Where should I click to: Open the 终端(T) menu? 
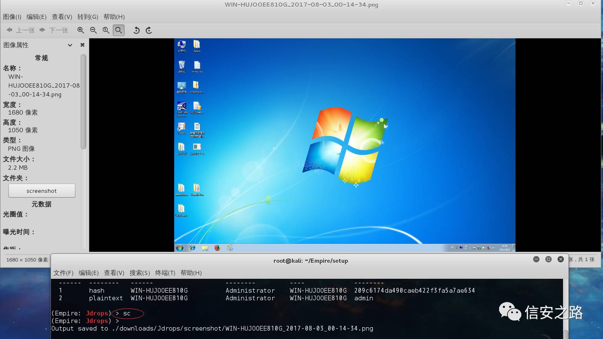coord(165,273)
